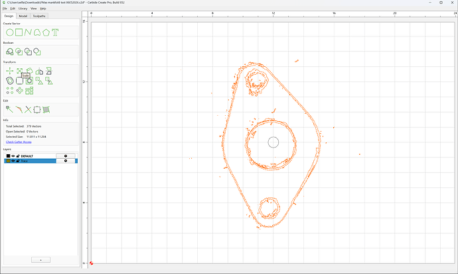The height and width of the screenshot is (274, 458).
Task: Click the selected size 11.811 x 11.204
Action: tap(37, 136)
